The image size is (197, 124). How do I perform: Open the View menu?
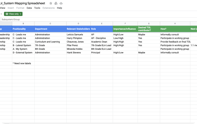pyautogui.click(x=3, y=8)
